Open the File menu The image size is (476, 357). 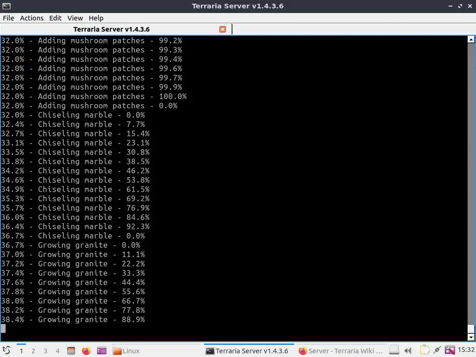tap(8, 18)
